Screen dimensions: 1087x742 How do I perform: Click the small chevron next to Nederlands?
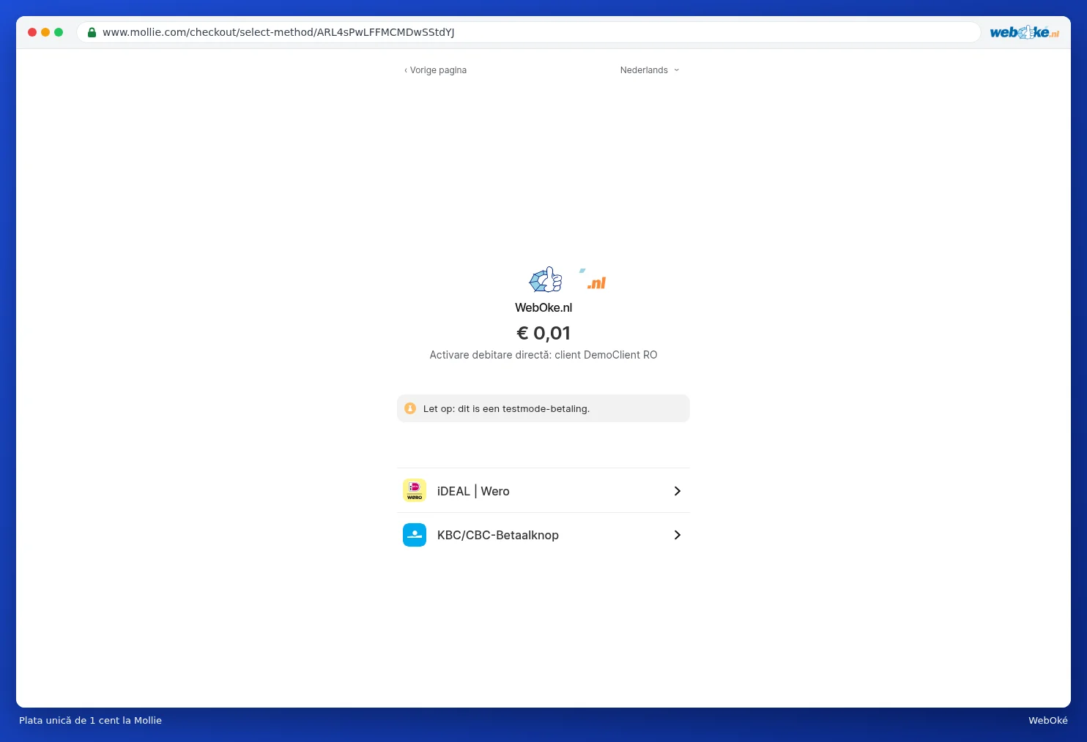pos(676,70)
